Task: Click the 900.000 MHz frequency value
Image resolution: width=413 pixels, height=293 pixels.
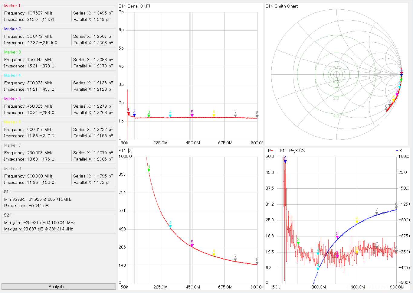Action: (x=40, y=176)
